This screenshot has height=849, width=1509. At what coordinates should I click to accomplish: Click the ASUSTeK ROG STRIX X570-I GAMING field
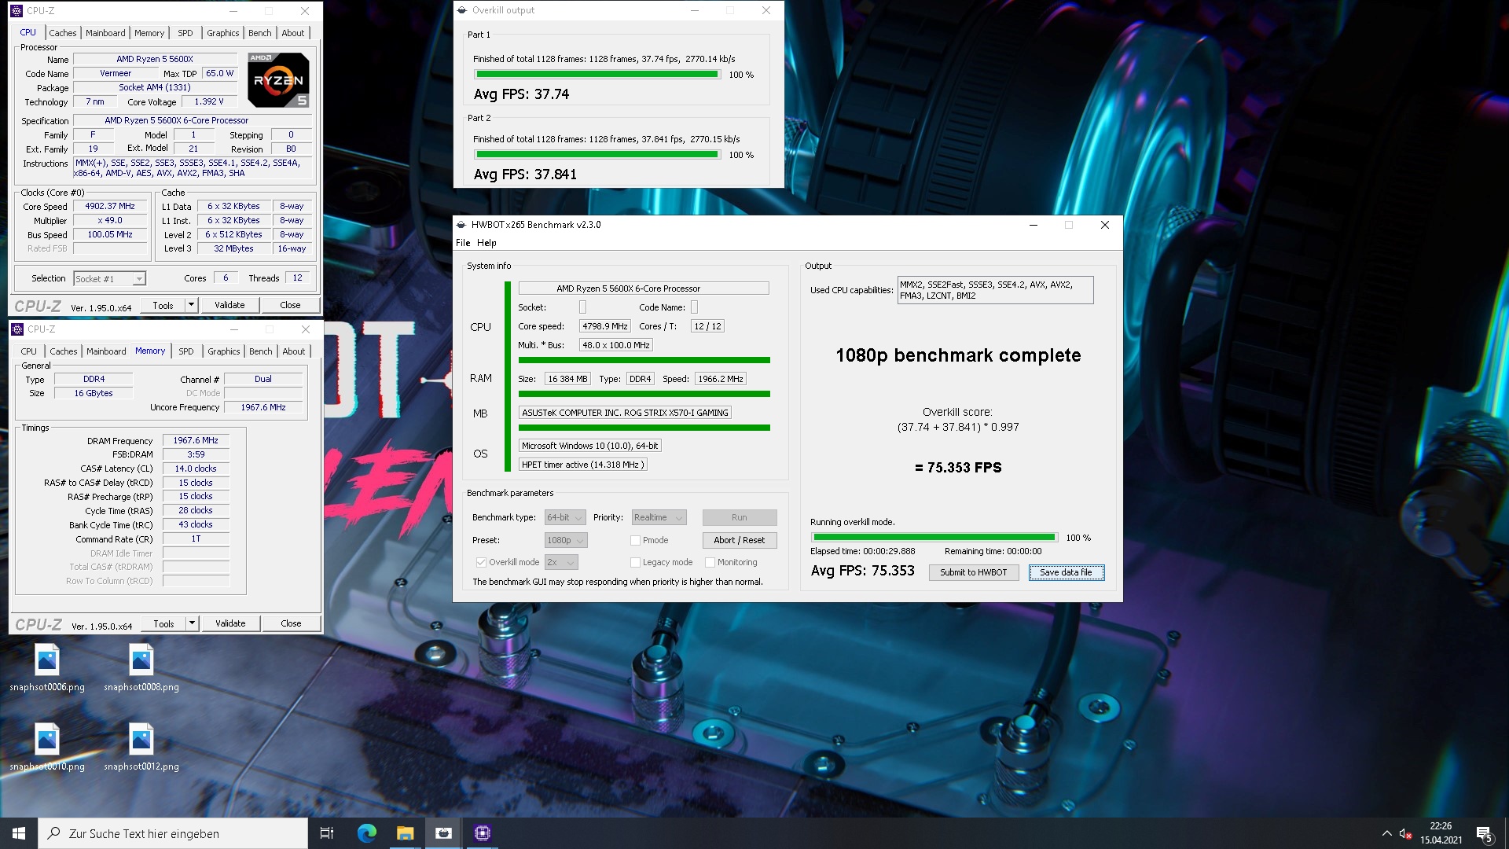point(625,413)
